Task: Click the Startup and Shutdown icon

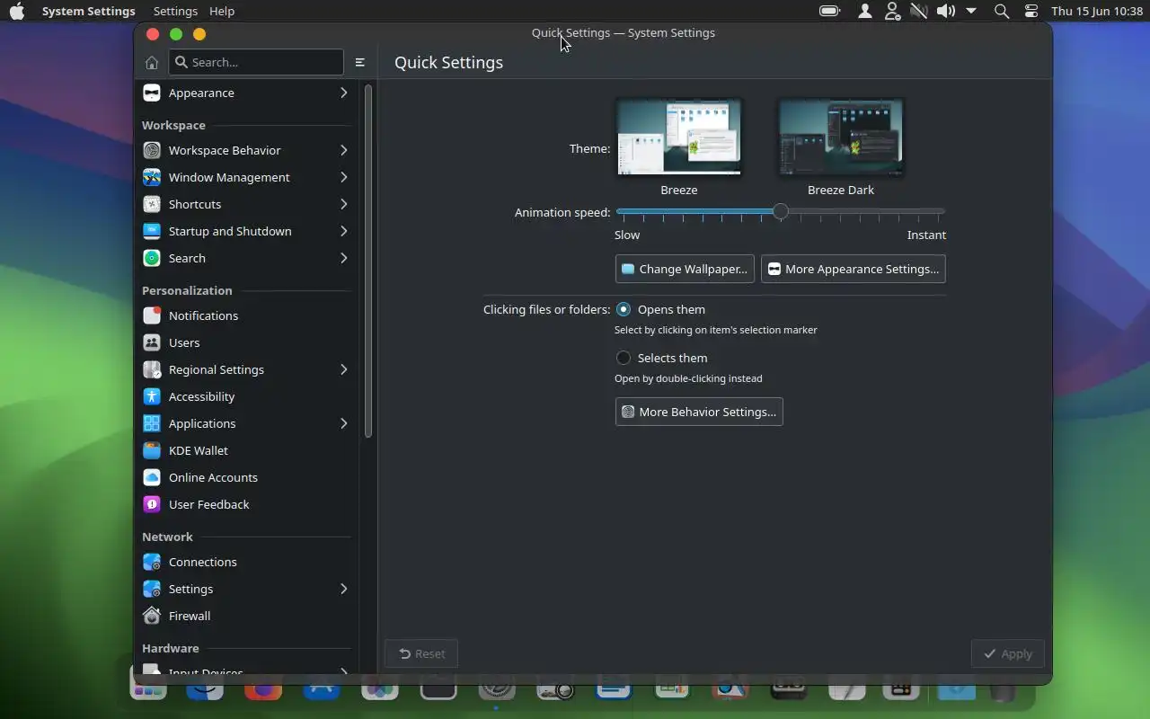Action: [152, 231]
